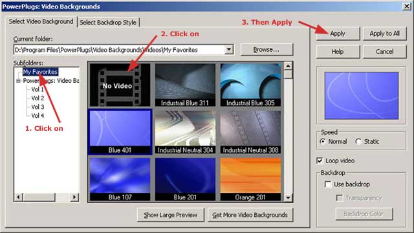This screenshot has width=414, height=233.
Task: Choose the Orange 201 video background
Action: [250, 179]
